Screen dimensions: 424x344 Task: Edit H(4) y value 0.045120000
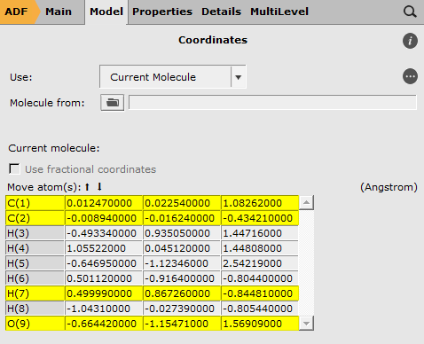pos(182,248)
